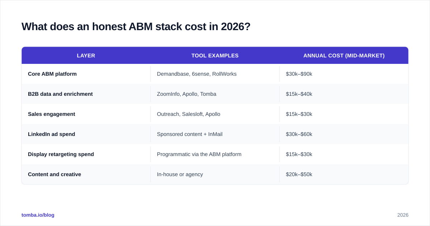
Task: Click 'Outreach, Salesloft, Apollo' cell
Action: coord(215,114)
